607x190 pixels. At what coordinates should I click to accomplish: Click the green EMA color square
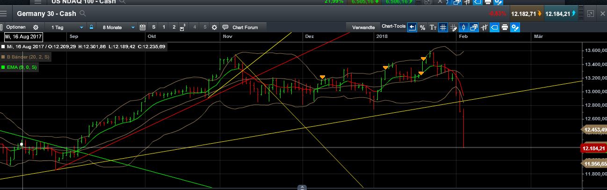point(3,67)
